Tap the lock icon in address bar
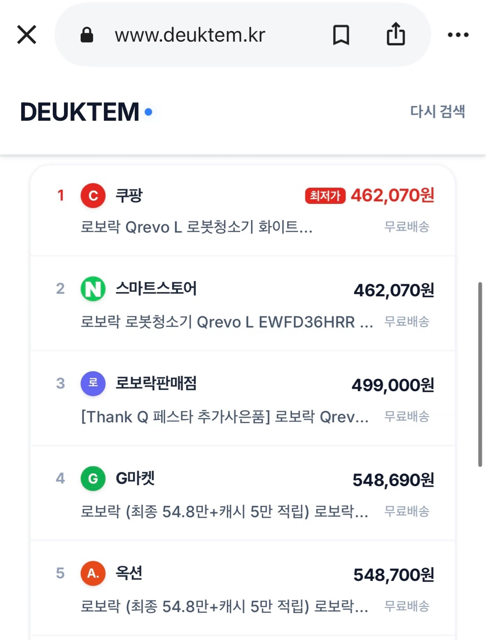The width and height of the screenshot is (486, 640). tap(87, 35)
